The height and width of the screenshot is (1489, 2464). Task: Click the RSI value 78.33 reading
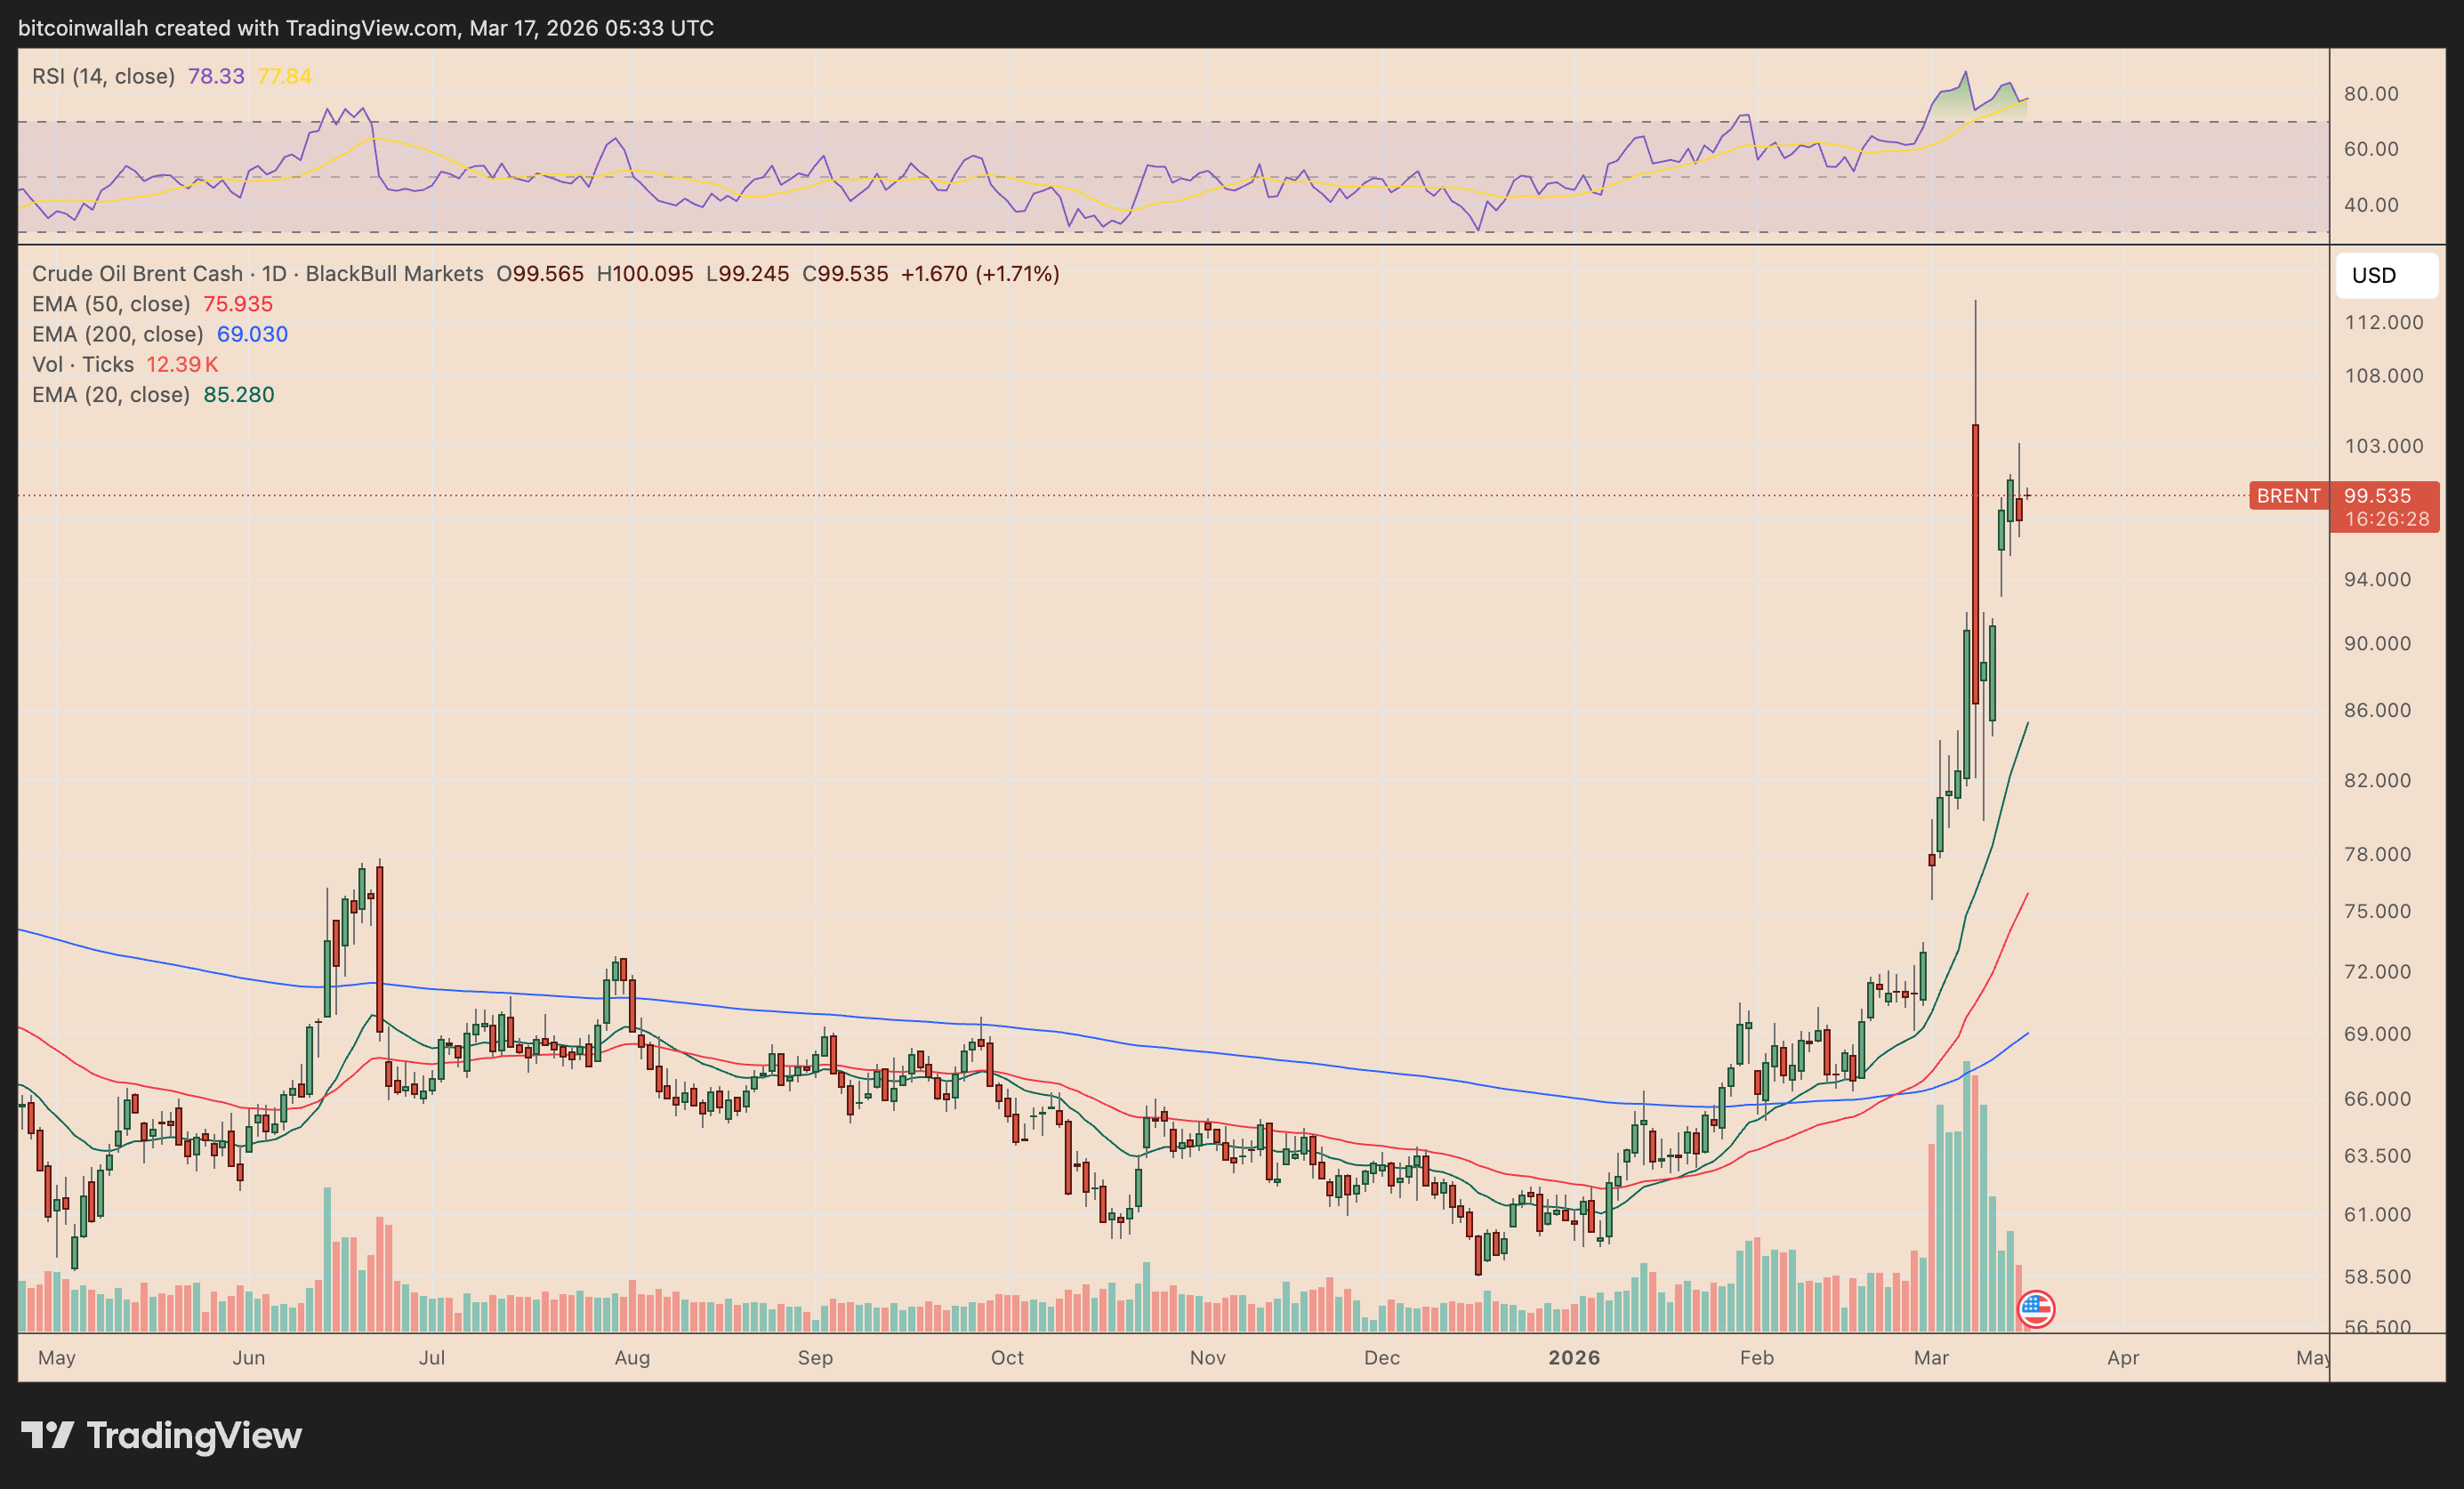pyautogui.click(x=216, y=76)
